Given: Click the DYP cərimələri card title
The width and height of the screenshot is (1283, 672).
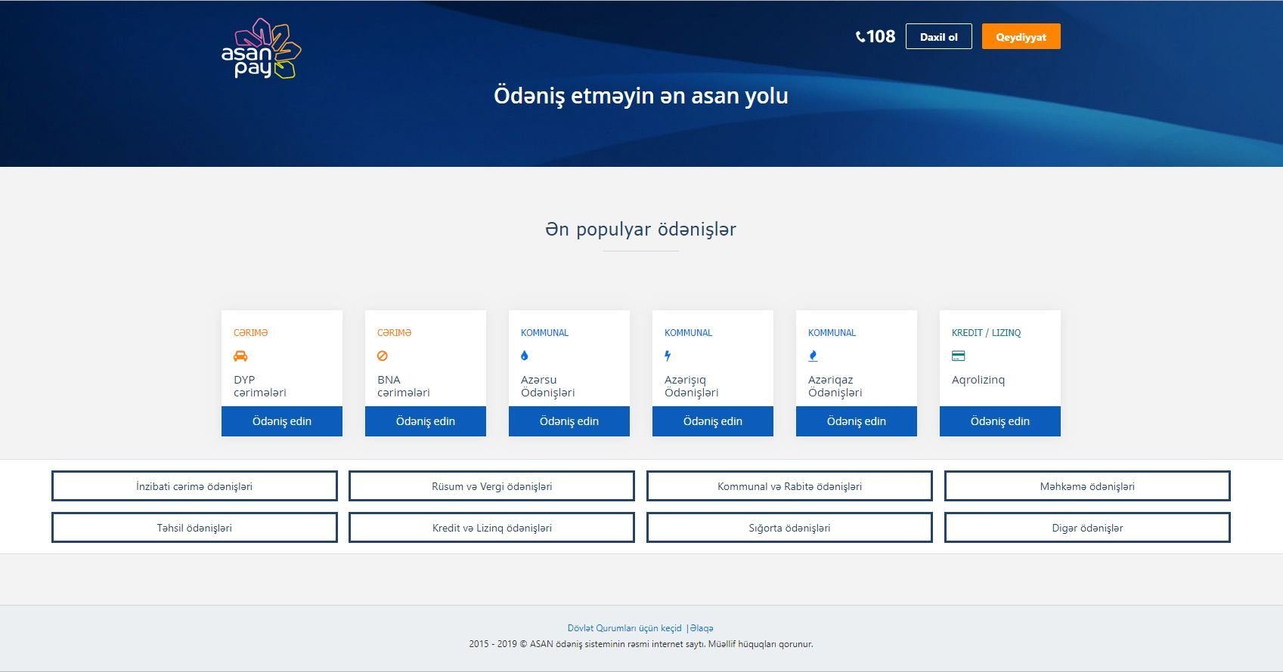Looking at the screenshot, I should point(260,386).
